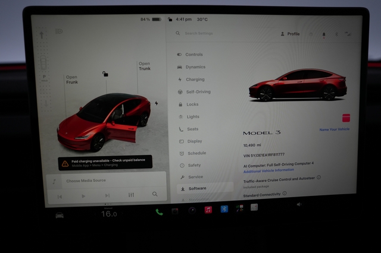Select the Software settings menu
Viewport: 381px width, 253px height.
205,188
